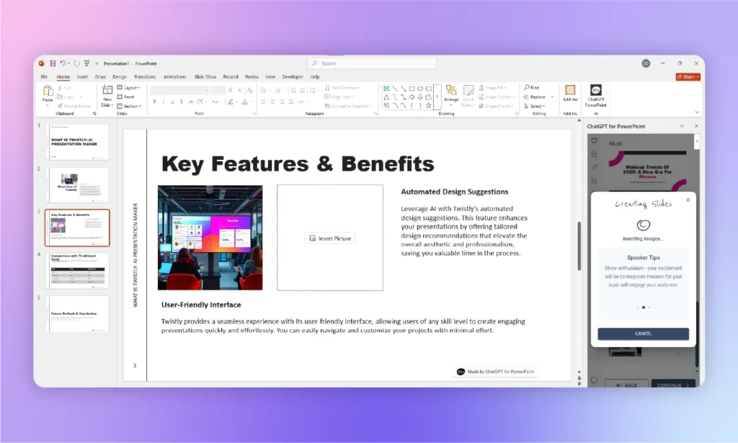The width and height of the screenshot is (738, 443).
Task: Add a New Slide via icon
Action: tap(107, 90)
